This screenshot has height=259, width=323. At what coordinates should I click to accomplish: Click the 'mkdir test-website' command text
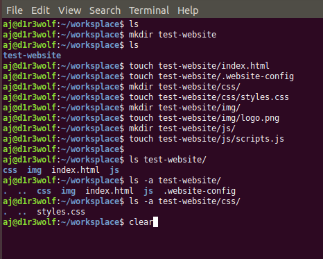(x=173, y=35)
